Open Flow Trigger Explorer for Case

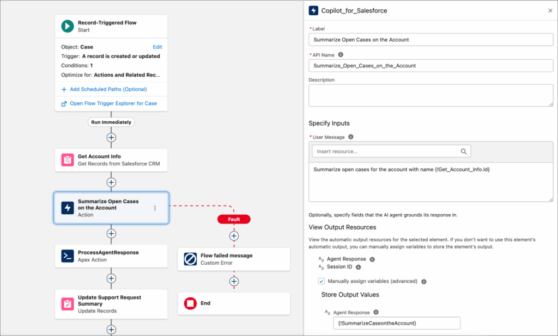[x=113, y=103]
